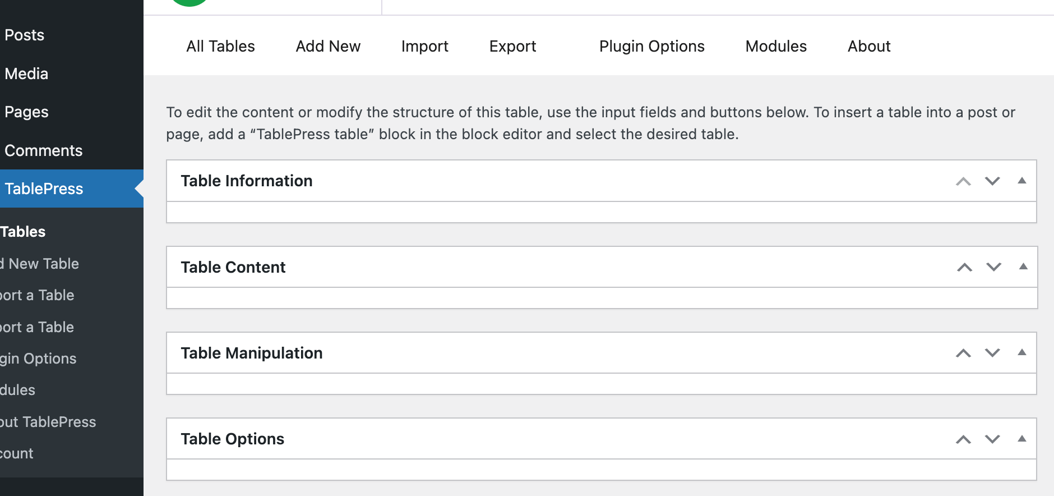Viewport: 1054px width, 496px height.
Task: Open the All Tables tab
Action: pos(220,47)
